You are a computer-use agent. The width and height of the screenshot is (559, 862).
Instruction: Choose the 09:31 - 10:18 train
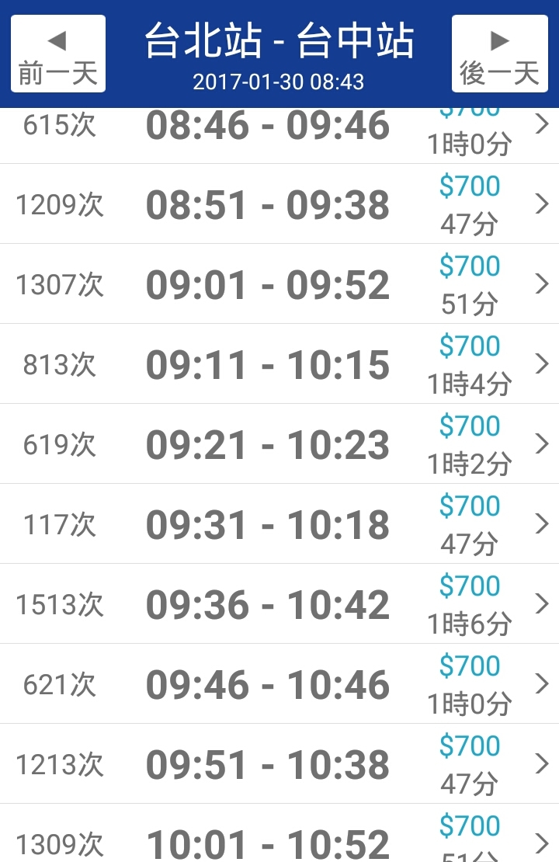click(x=268, y=525)
